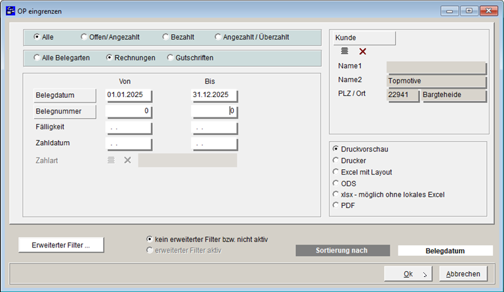
Task: Click the Sortierung nach button
Action: 343,251
